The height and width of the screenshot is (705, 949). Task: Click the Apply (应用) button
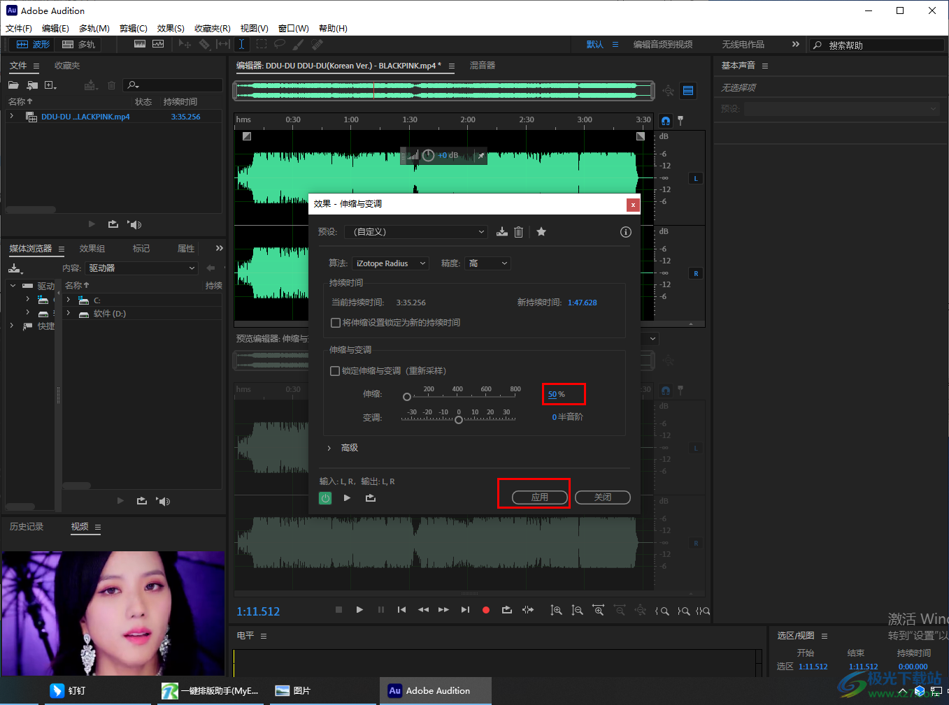[539, 497]
